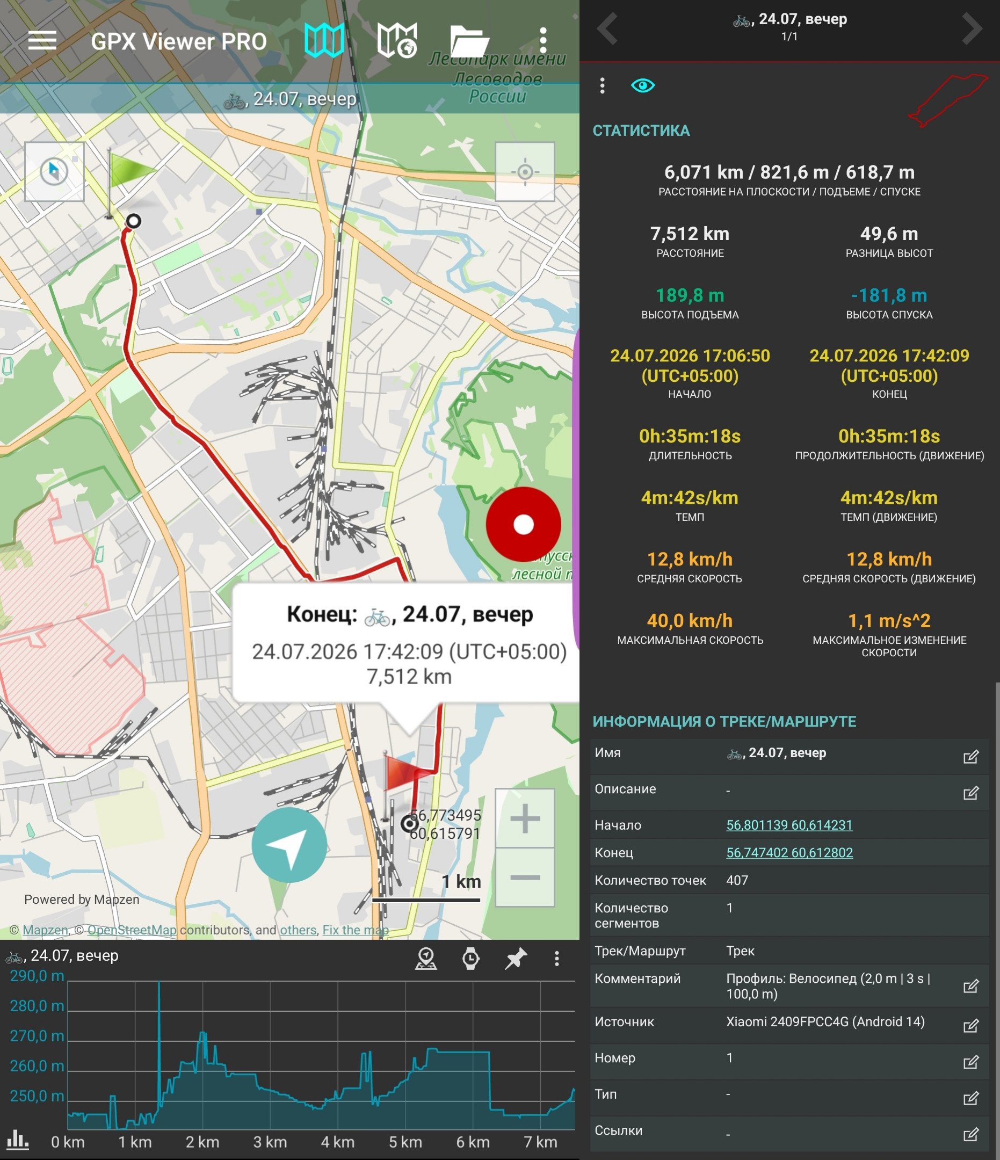
Task: Zoom in the map with plus
Action: click(525, 818)
